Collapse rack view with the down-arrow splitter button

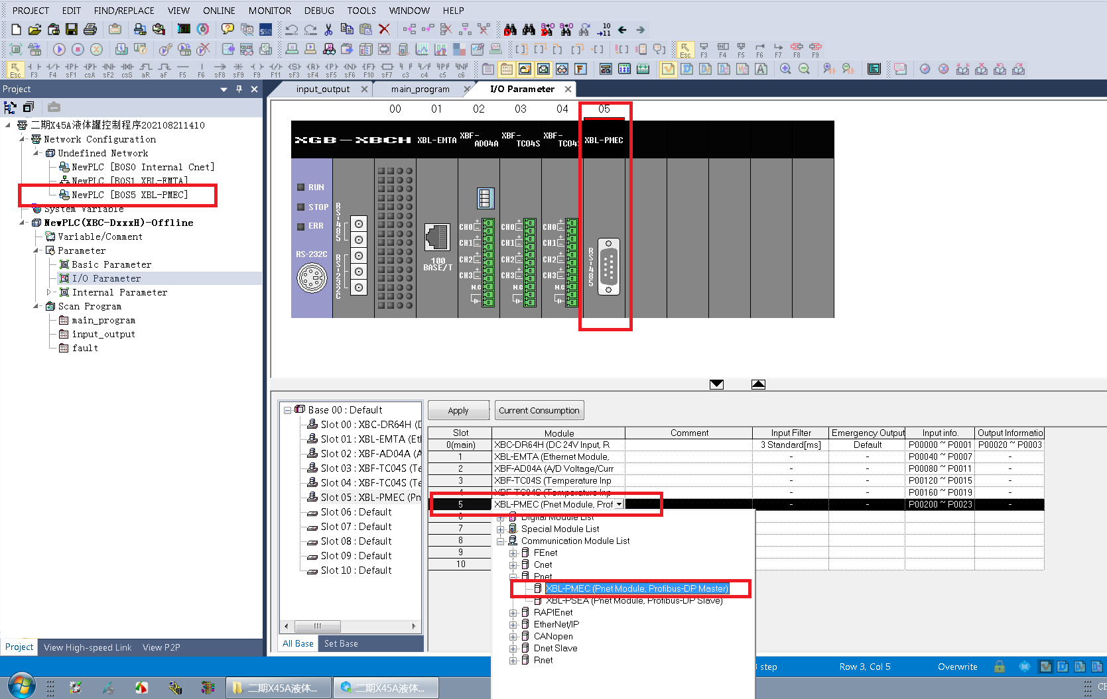click(x=716, y=384)
